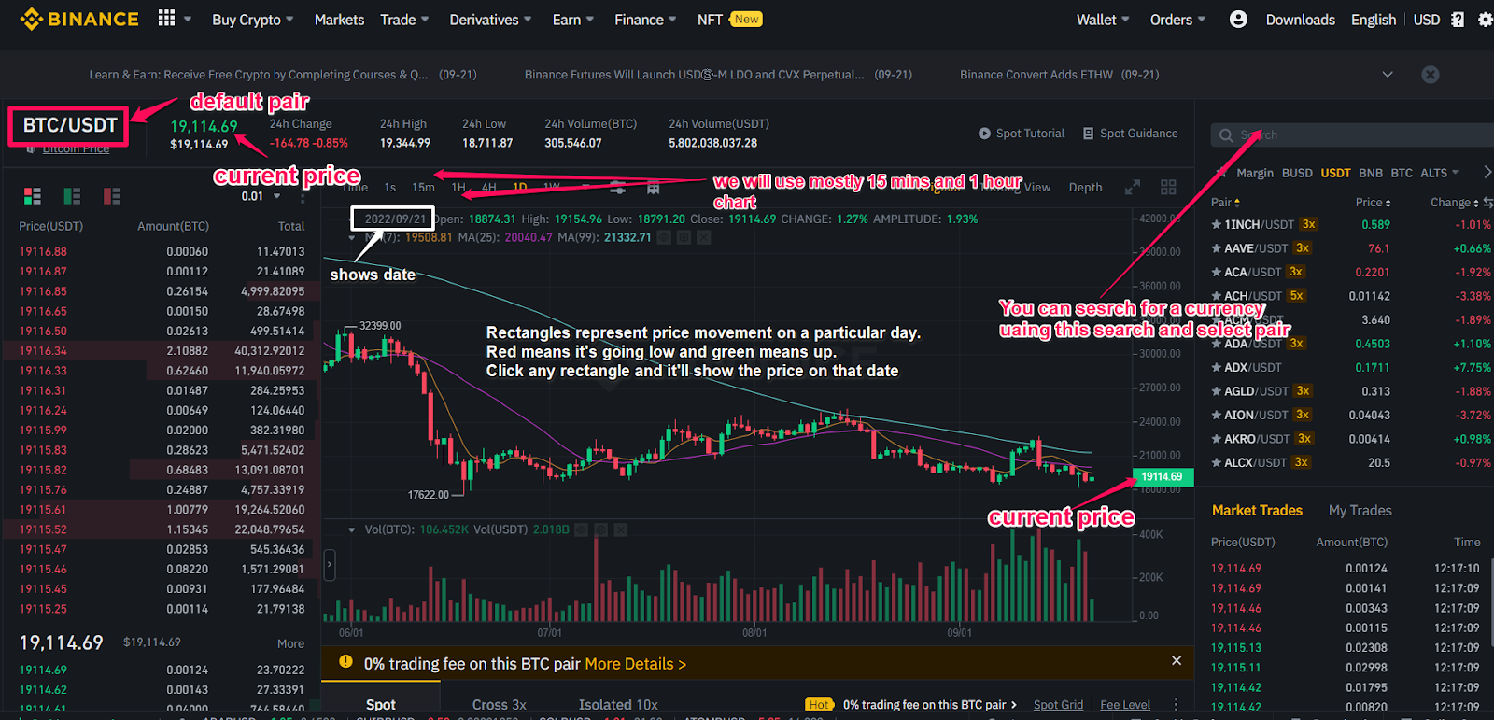The image size is (1494, 720).
Task: Collapse the Vol(BTC) indicator legend arrow
Action: pos(352,529)
